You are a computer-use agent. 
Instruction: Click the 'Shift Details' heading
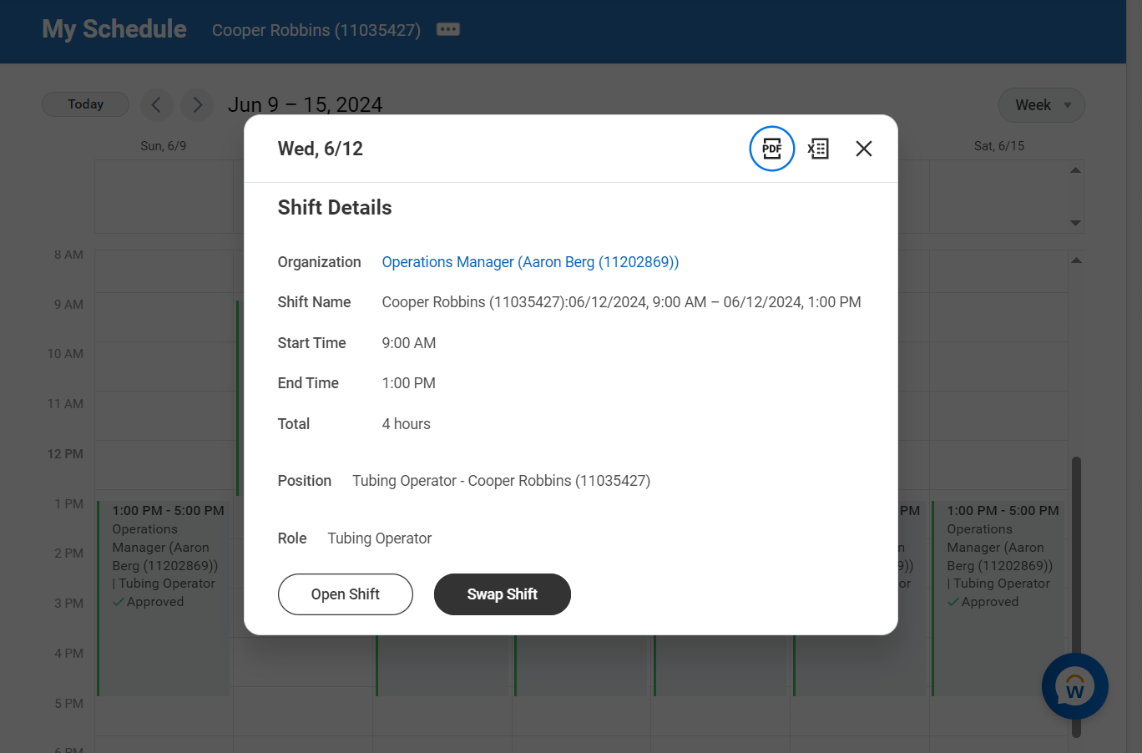(334, 208)
